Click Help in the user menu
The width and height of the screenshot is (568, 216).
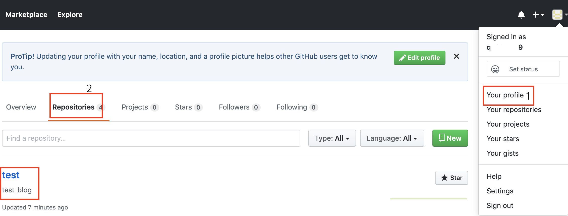click(494, 176)
